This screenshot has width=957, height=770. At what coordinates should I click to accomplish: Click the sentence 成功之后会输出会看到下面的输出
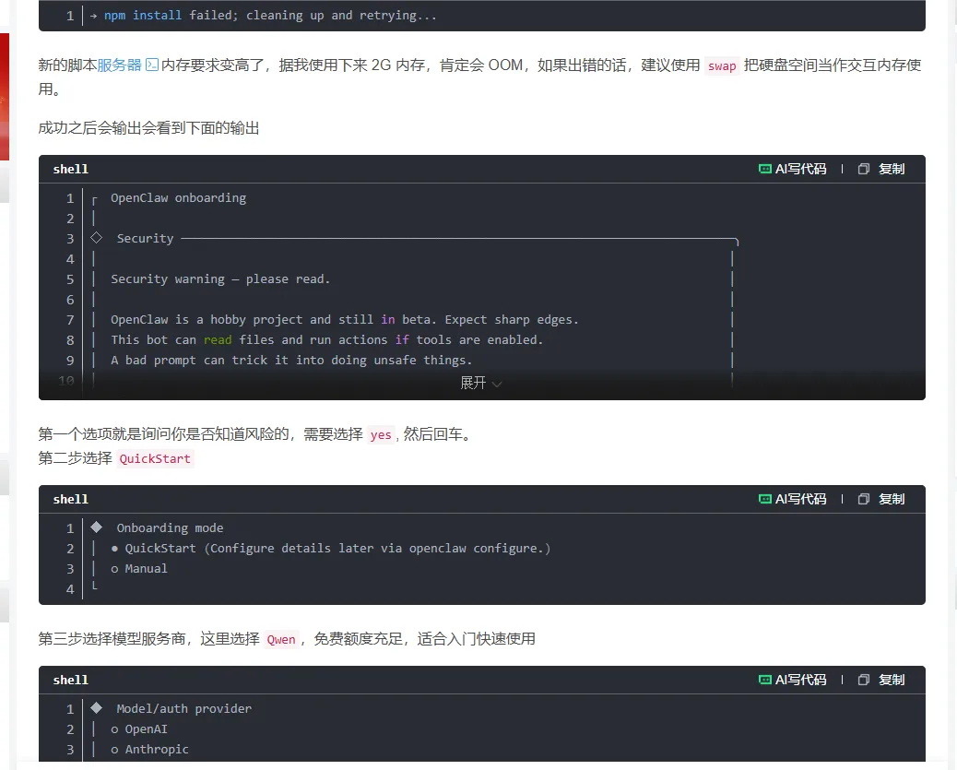tap(149, 127)
